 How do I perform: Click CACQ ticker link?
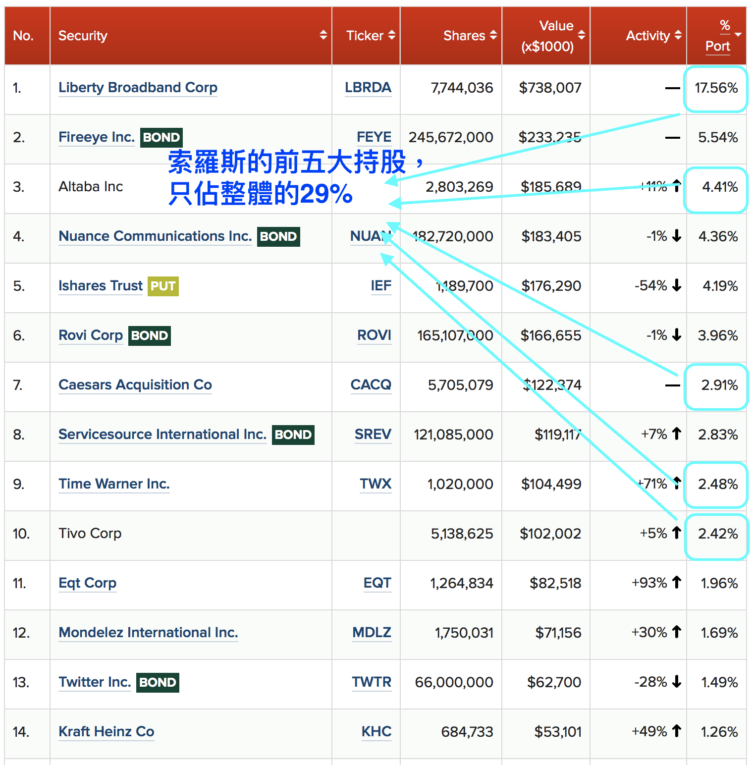click(371, 385)
